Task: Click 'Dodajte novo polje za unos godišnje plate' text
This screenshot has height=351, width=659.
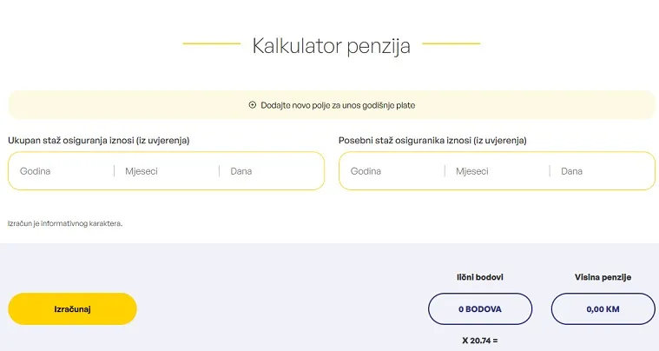Action: [338, 105]
